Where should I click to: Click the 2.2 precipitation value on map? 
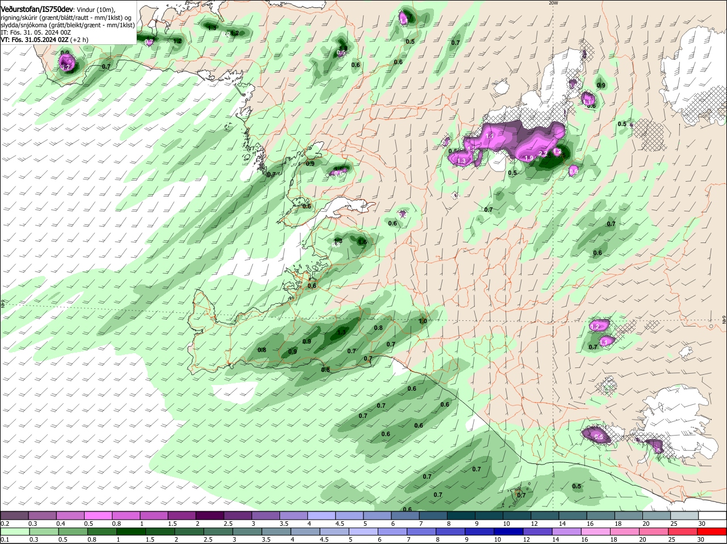pos(542,154)
